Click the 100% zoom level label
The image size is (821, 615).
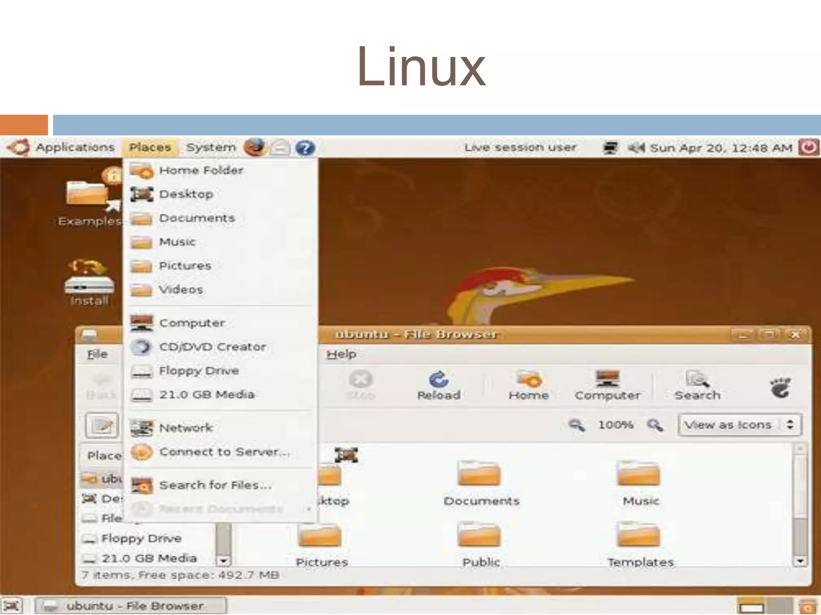[616, 425]
